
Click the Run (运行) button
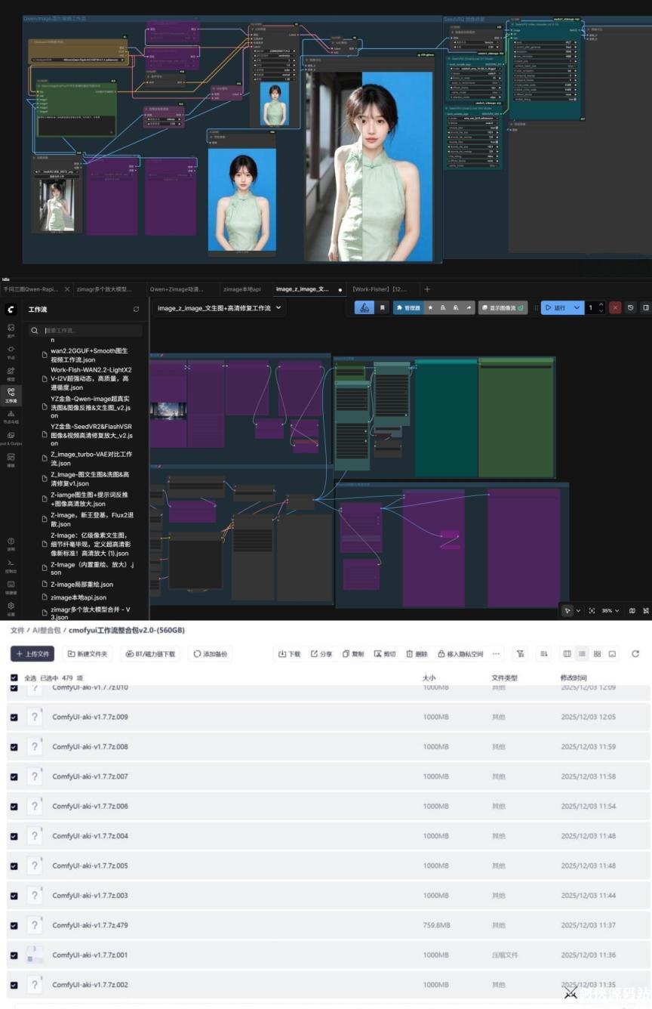point(555,307)
